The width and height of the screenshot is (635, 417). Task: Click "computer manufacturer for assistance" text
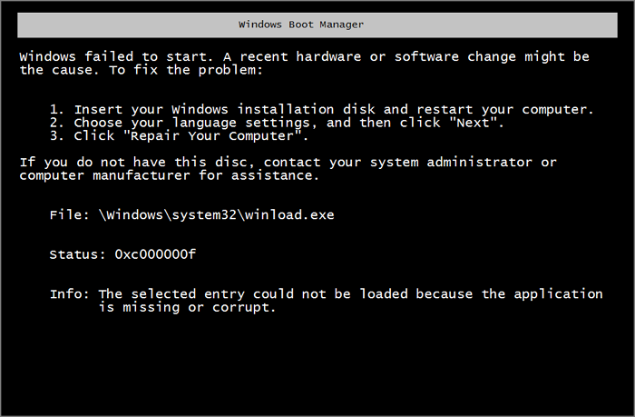169,174
